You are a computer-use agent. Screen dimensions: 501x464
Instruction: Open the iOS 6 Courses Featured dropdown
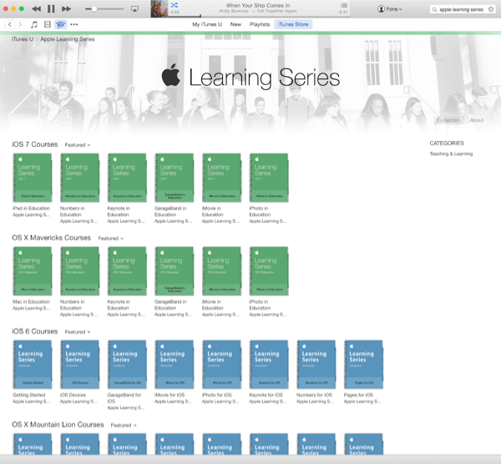tap(78, 332)
